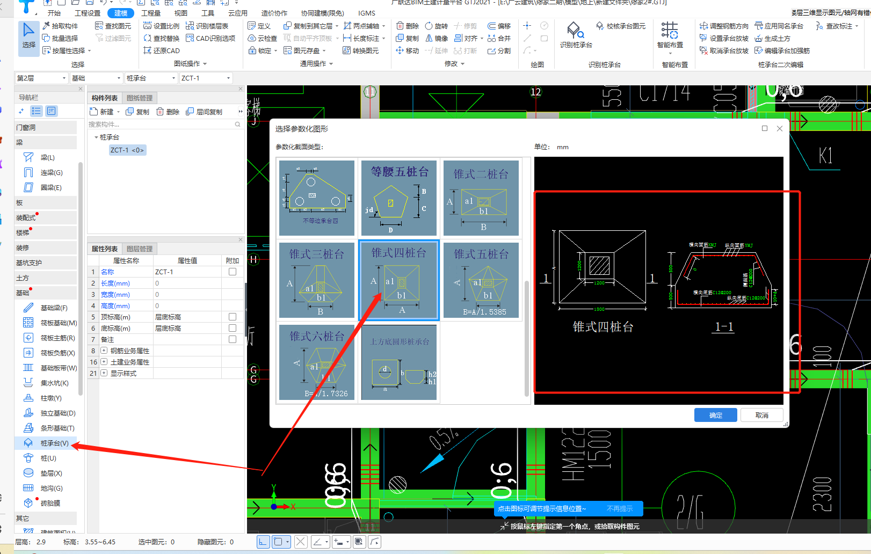Collapse the 桩承台 tree node
The image size is (871, 554).
click(96, 137)
